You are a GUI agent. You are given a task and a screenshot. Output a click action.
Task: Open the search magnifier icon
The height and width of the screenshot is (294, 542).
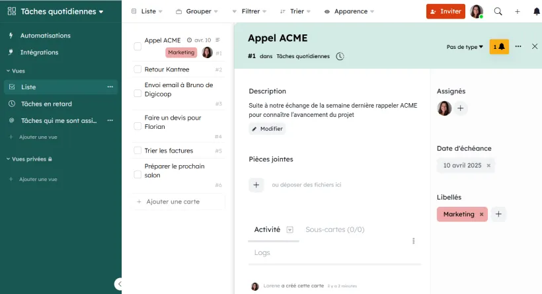coord(498,11)
